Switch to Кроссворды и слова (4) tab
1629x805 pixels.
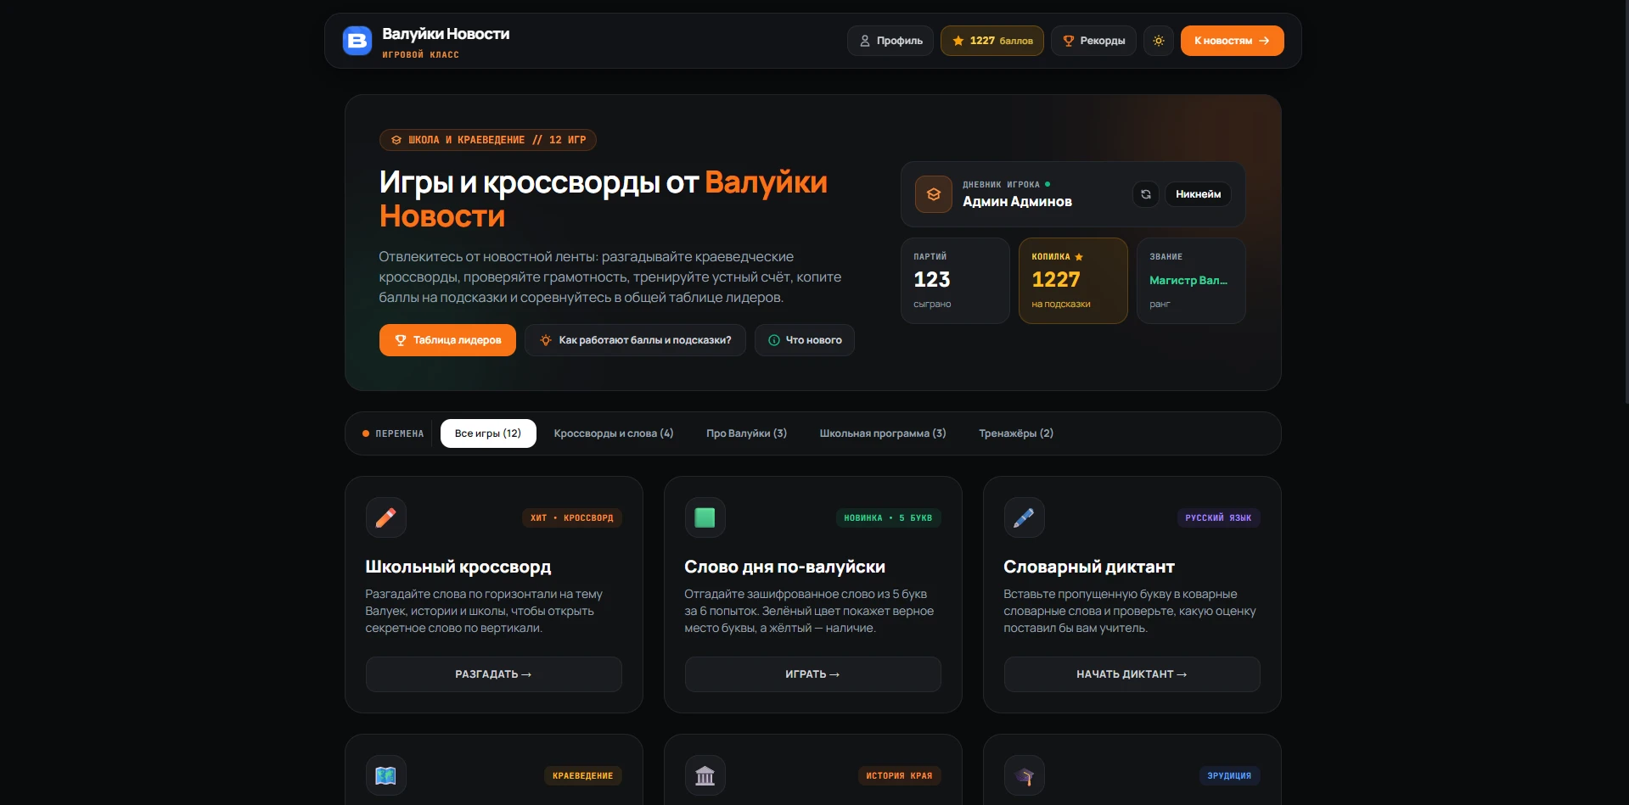coord(614,433)
